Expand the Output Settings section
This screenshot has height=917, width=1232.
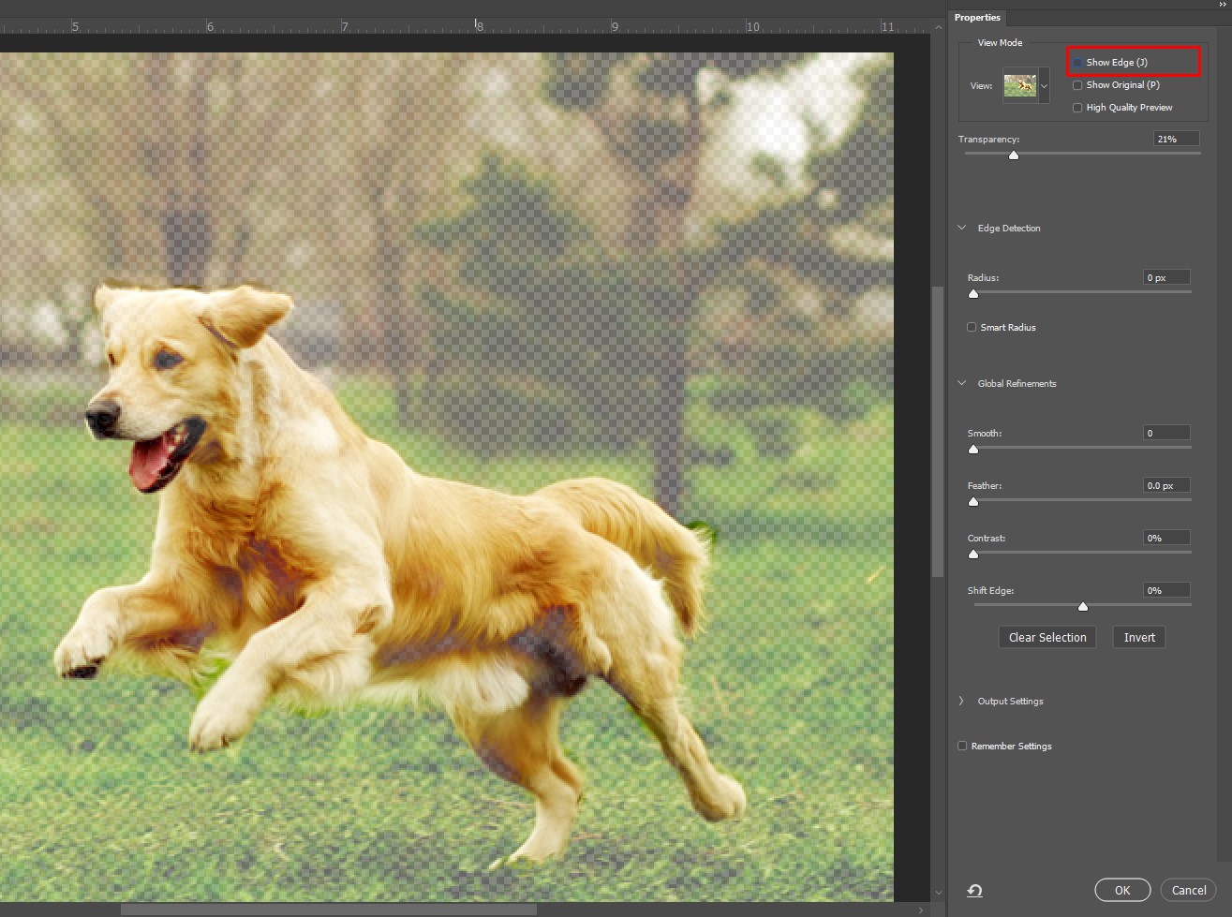(962, 702)
